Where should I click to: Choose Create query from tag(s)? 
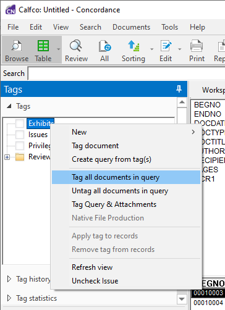pos(126,159)
